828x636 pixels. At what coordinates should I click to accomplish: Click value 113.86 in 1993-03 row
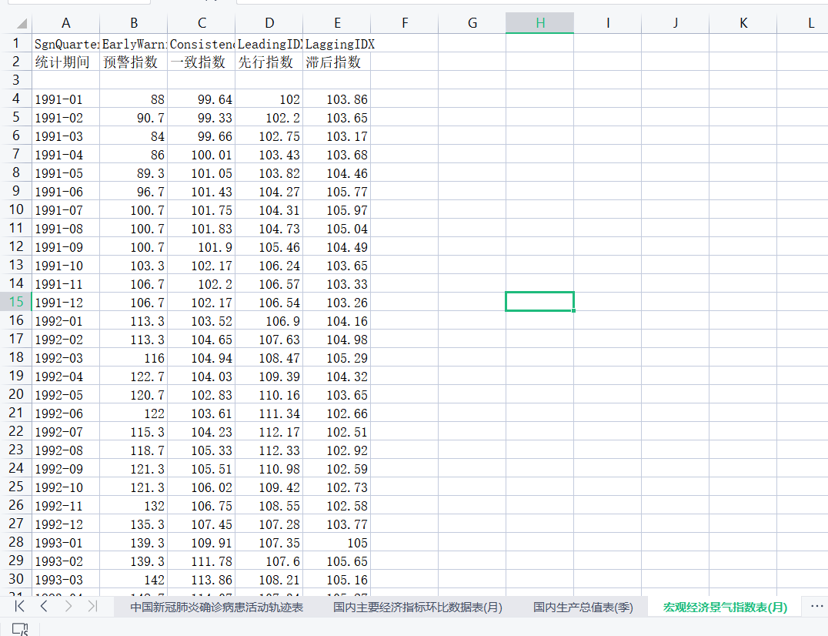pyautogui.click(x=201, y=580)
